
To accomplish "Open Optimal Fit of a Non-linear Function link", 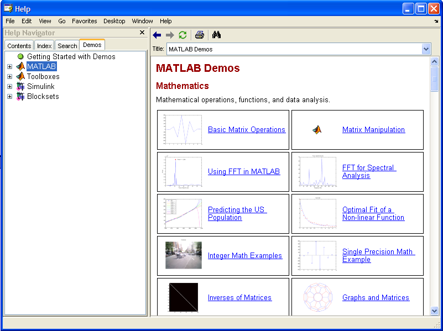I will (x=373, y=214).
